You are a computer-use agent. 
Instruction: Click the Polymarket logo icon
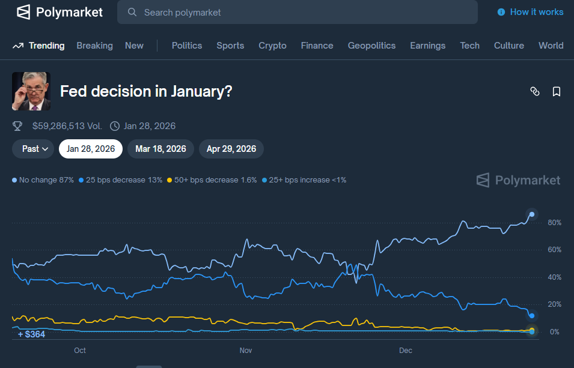click(x=23, y=11)
